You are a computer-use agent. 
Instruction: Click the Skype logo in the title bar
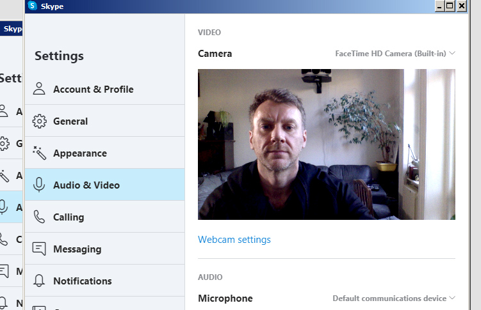point(33,6)
